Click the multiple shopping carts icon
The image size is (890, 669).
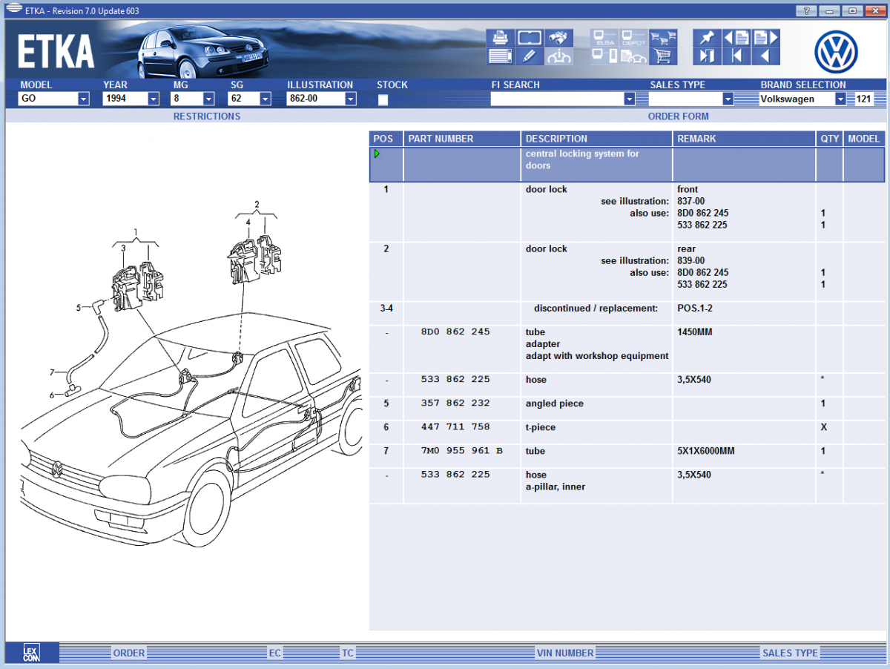coord(662,38)
